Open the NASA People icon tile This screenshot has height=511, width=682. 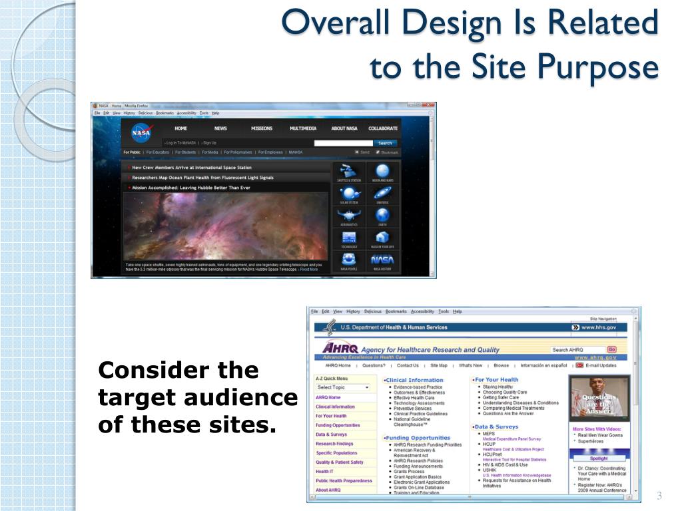349,261
